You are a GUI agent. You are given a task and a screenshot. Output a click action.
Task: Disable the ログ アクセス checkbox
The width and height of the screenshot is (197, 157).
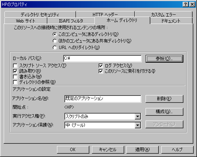pyautogui.click(x=101, y=66)
